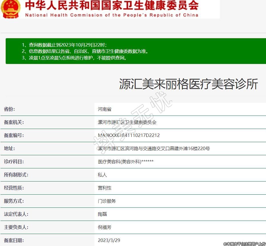Viewport: 266px width, 246px height.
Task: Click the filing date 2023/3/29
Action: (109, 240)
